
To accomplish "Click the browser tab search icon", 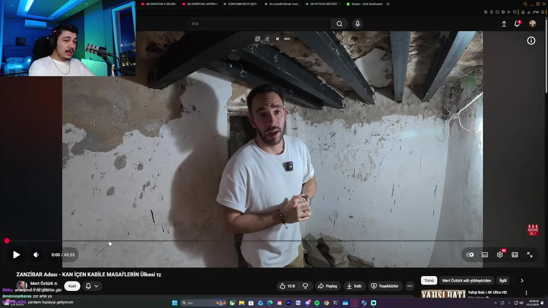I will coord(525,4).
